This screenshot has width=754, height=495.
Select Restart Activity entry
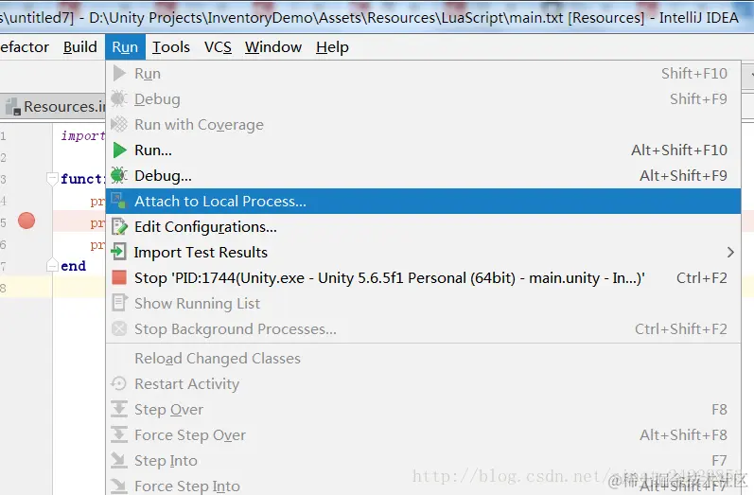(x=423, y=383)
